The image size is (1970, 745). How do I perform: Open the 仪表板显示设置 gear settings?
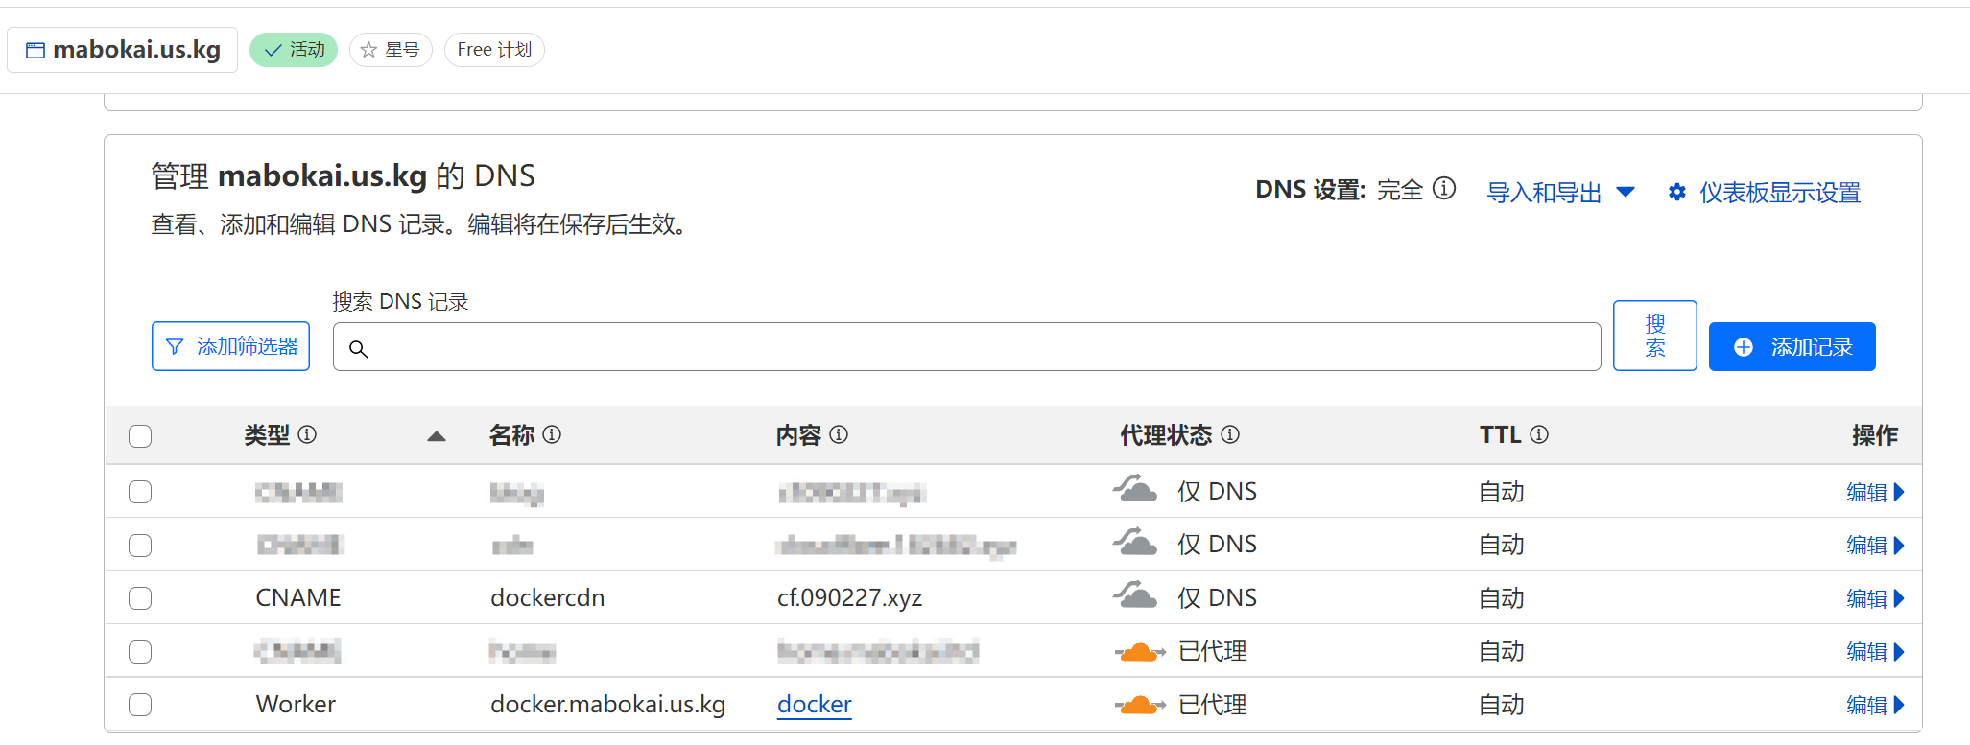pos(1764,192)
